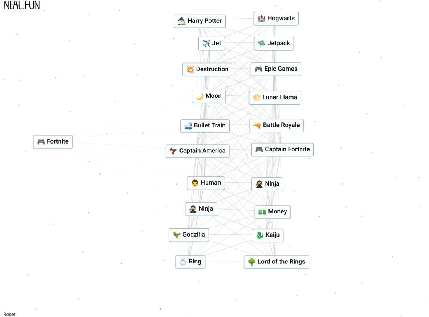Click the wizard emoji on Harry Potter

[x=182, y=21]
